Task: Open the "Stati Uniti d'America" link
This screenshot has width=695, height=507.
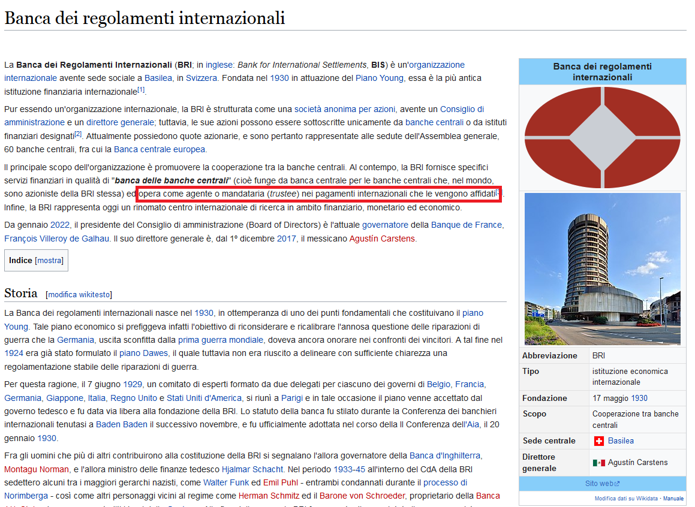Action: (x=204, y=398)
